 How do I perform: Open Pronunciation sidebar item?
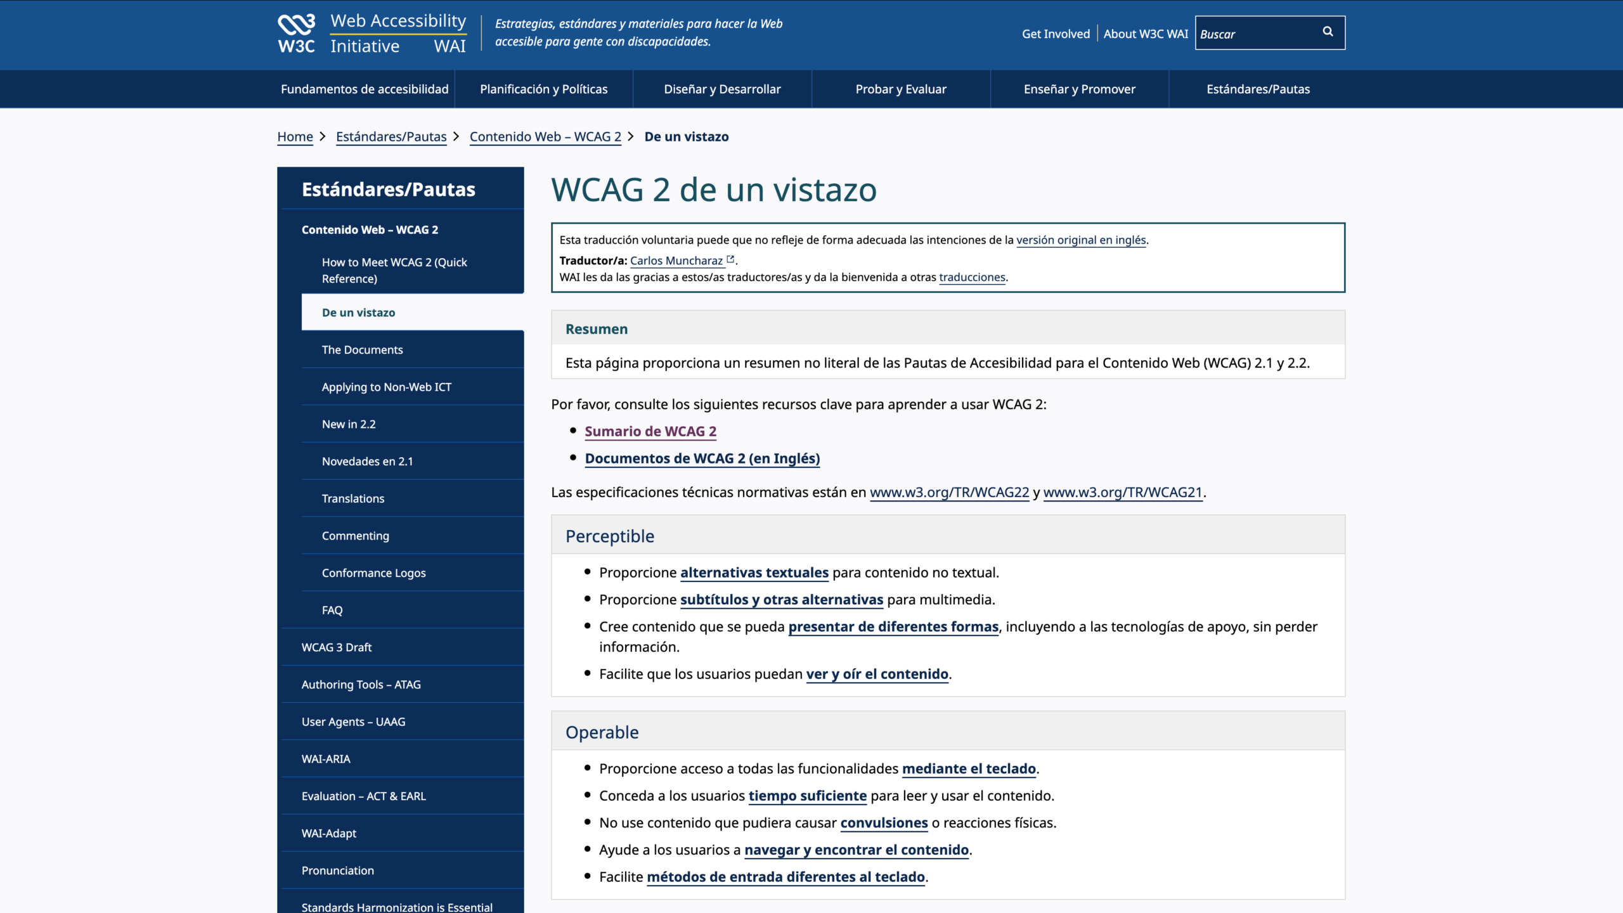(x=402, y=870)
